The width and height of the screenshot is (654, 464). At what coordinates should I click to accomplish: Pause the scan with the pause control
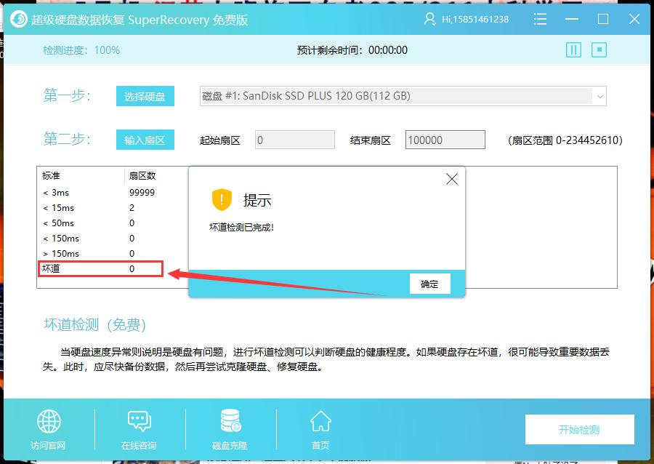[x=574, y=50]
